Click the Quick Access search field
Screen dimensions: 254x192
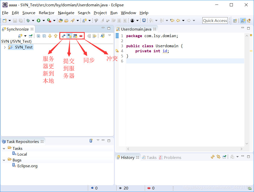[215, 21]
